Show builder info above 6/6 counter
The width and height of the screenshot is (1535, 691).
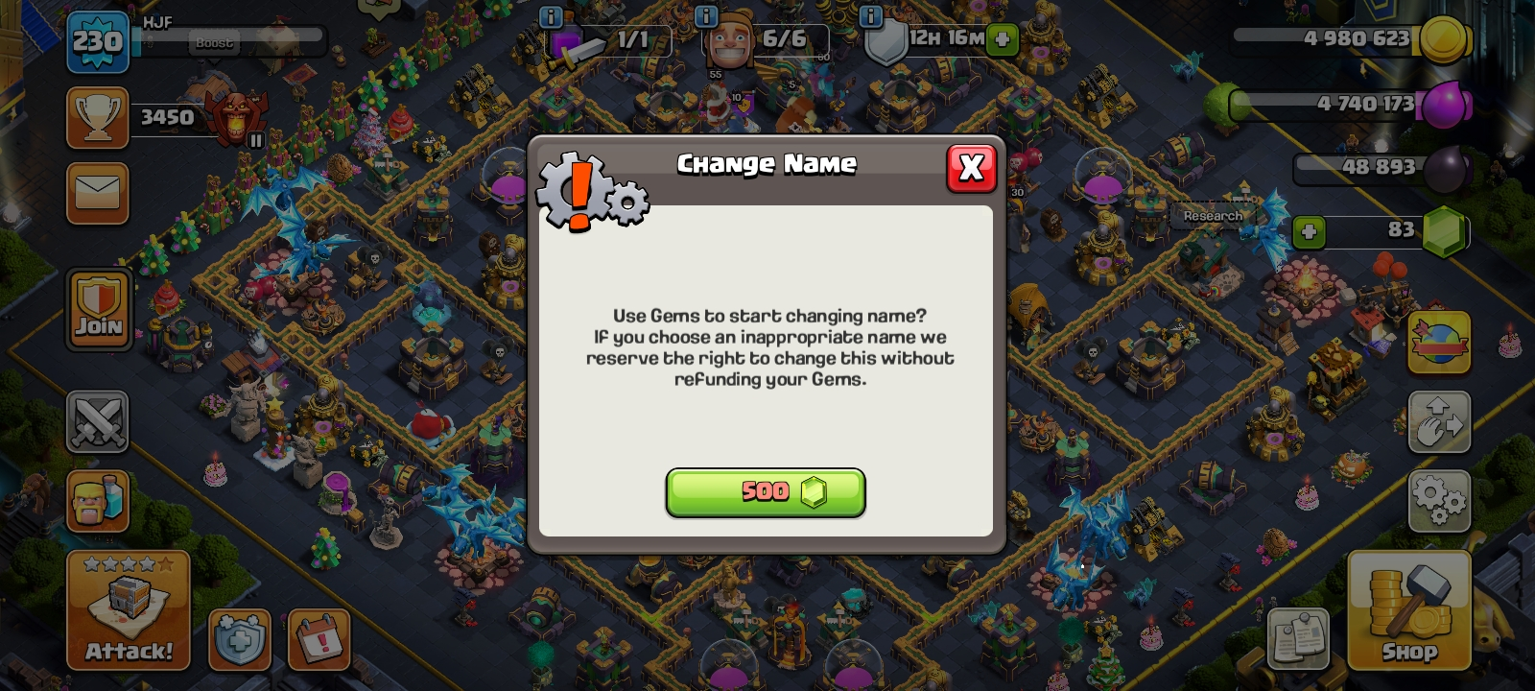(706, 16)
